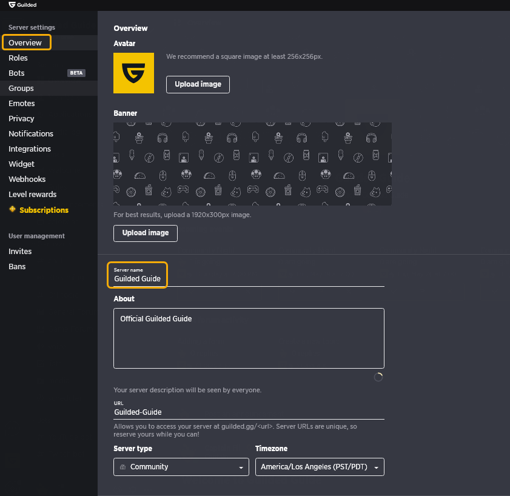Screen dimensions: 510x496
Task: Click the yellow Guilded server avatar
Action: point(133,73)
